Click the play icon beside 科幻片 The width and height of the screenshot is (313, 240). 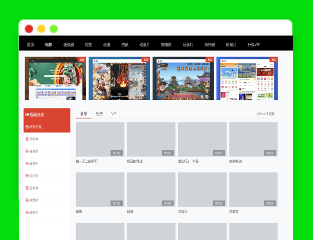[27, 176]
